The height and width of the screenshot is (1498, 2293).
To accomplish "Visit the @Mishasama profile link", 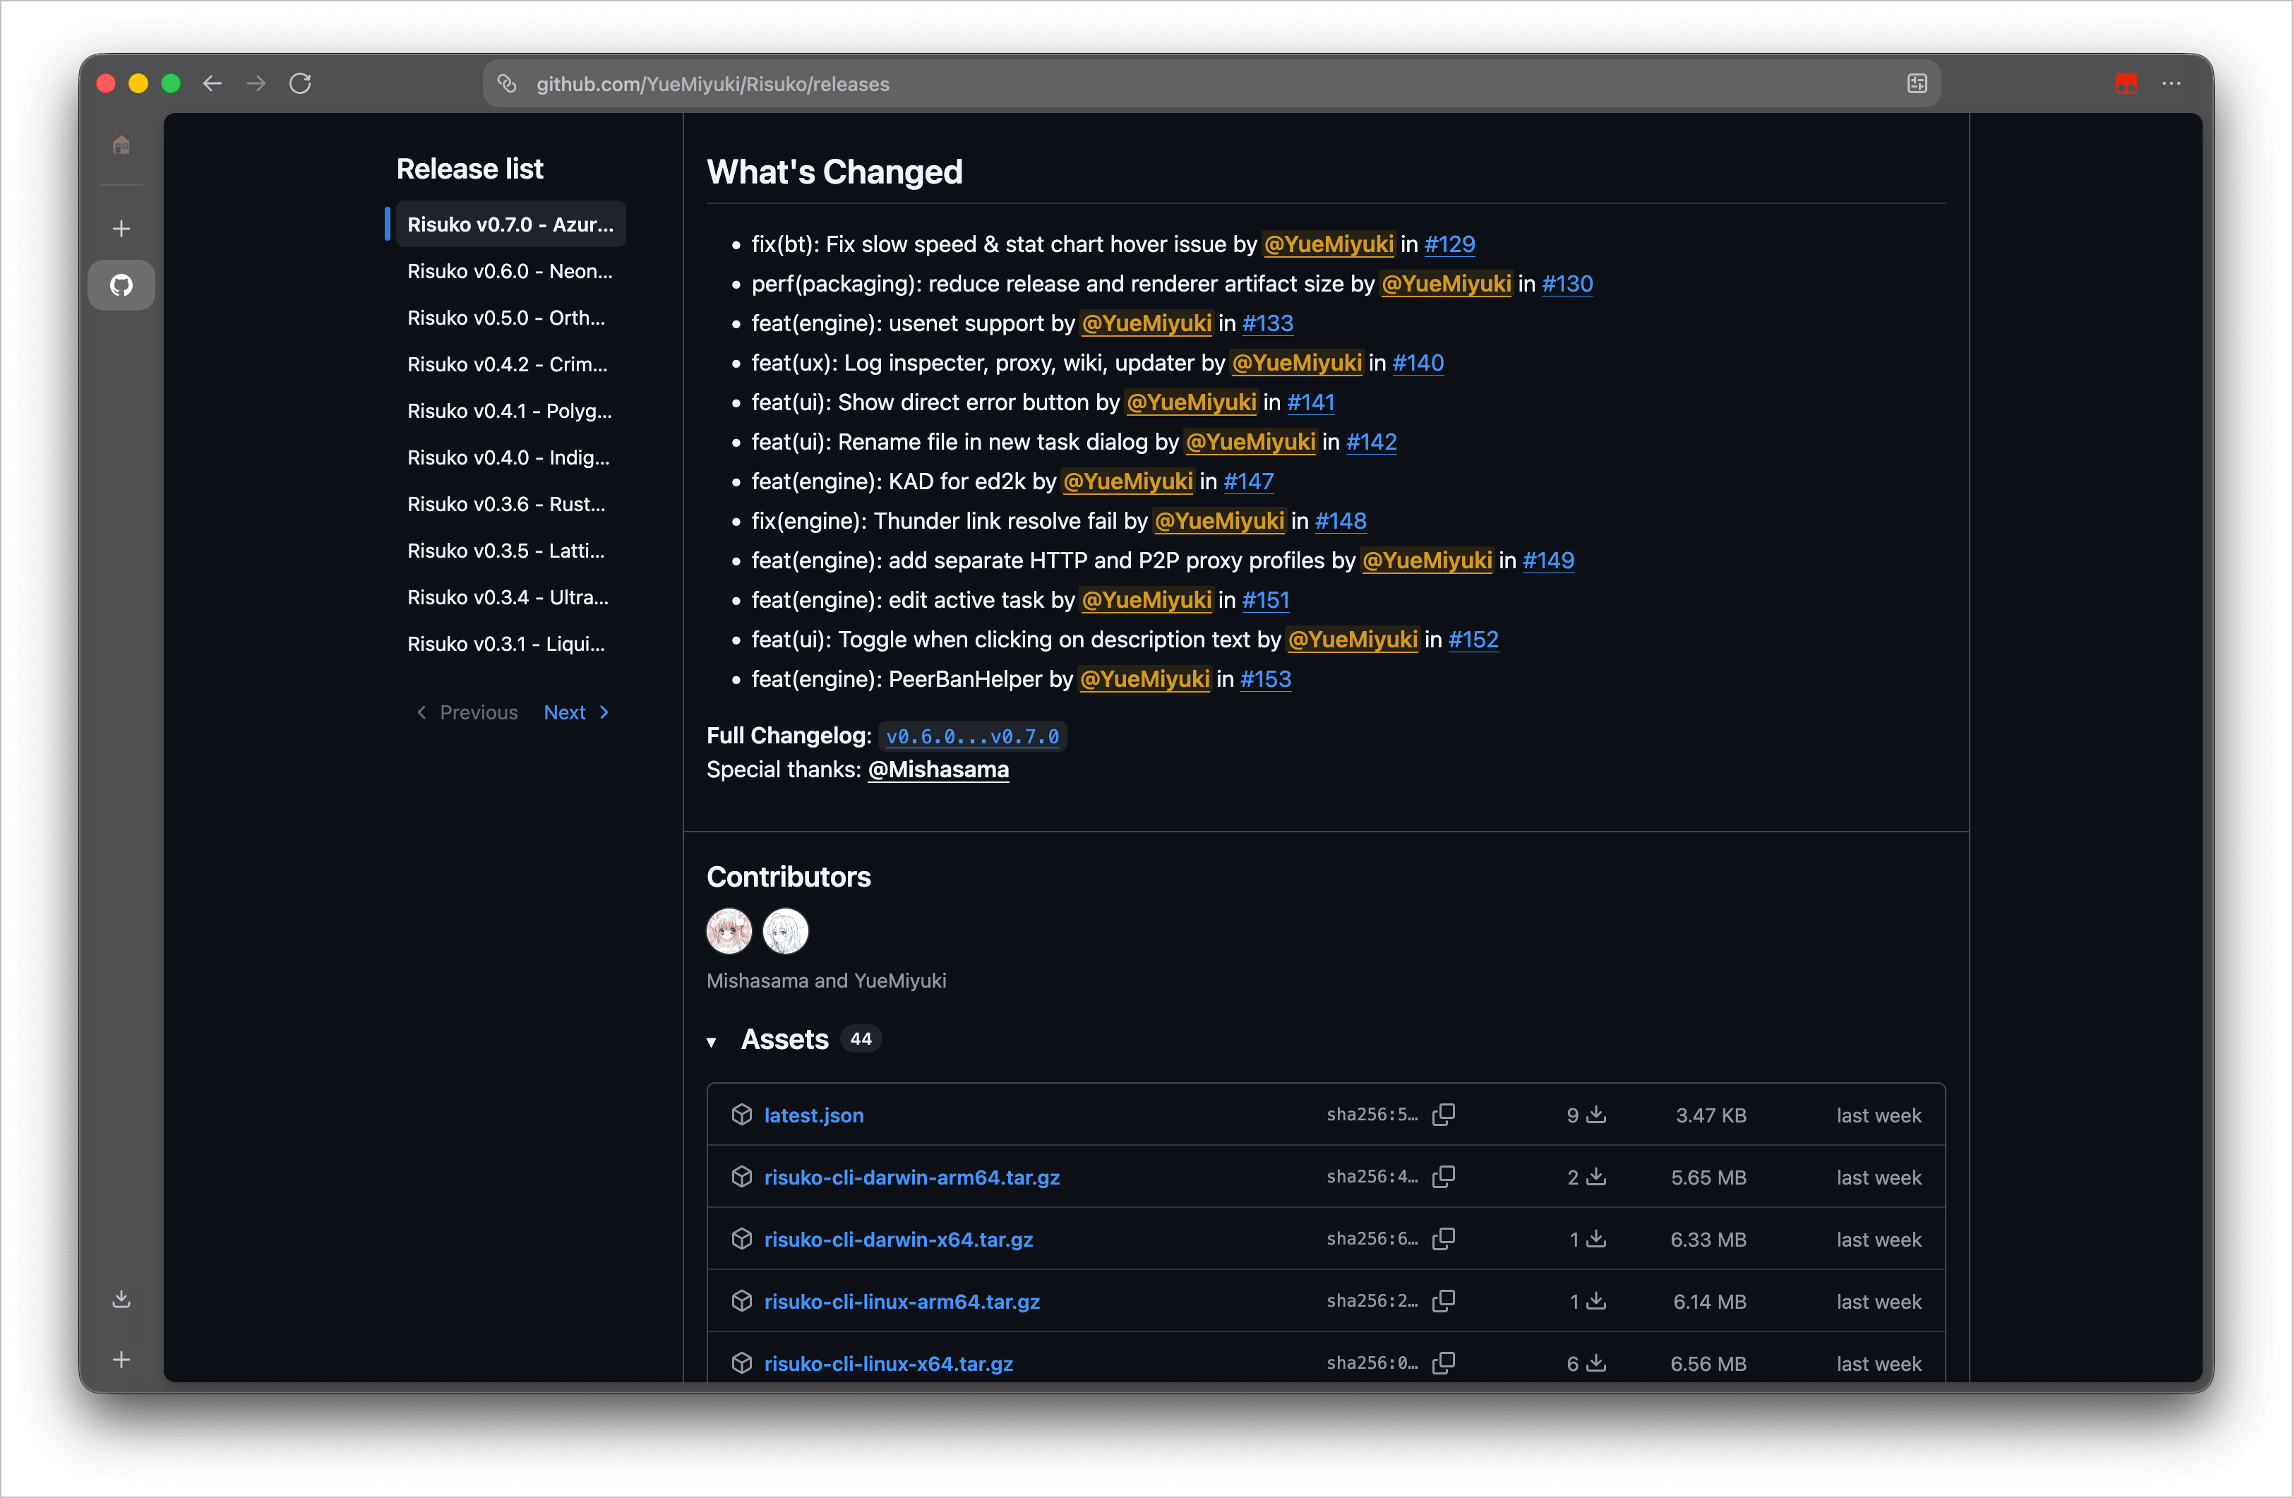I will click(x=938, y=769).
